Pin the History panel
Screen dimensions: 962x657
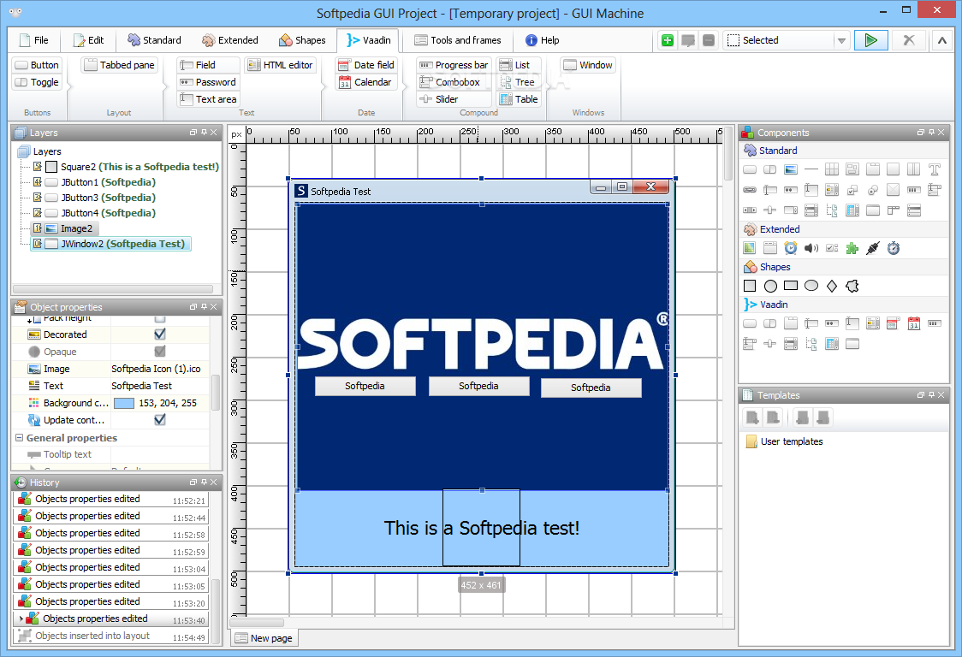205,482
